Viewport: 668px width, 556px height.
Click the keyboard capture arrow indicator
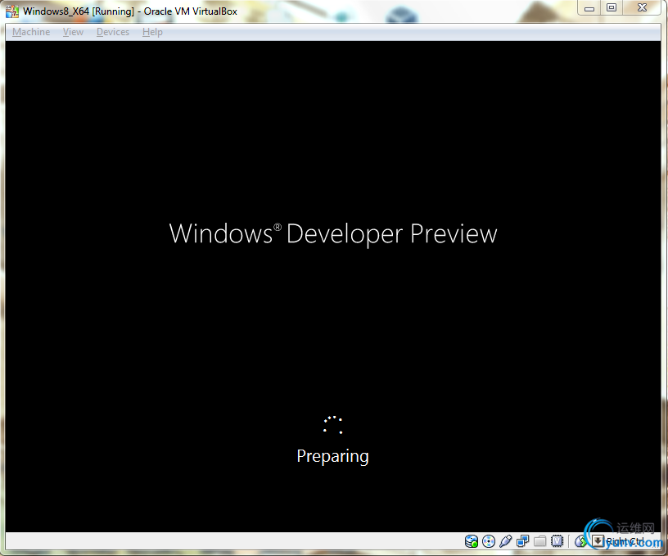(598, 541)
